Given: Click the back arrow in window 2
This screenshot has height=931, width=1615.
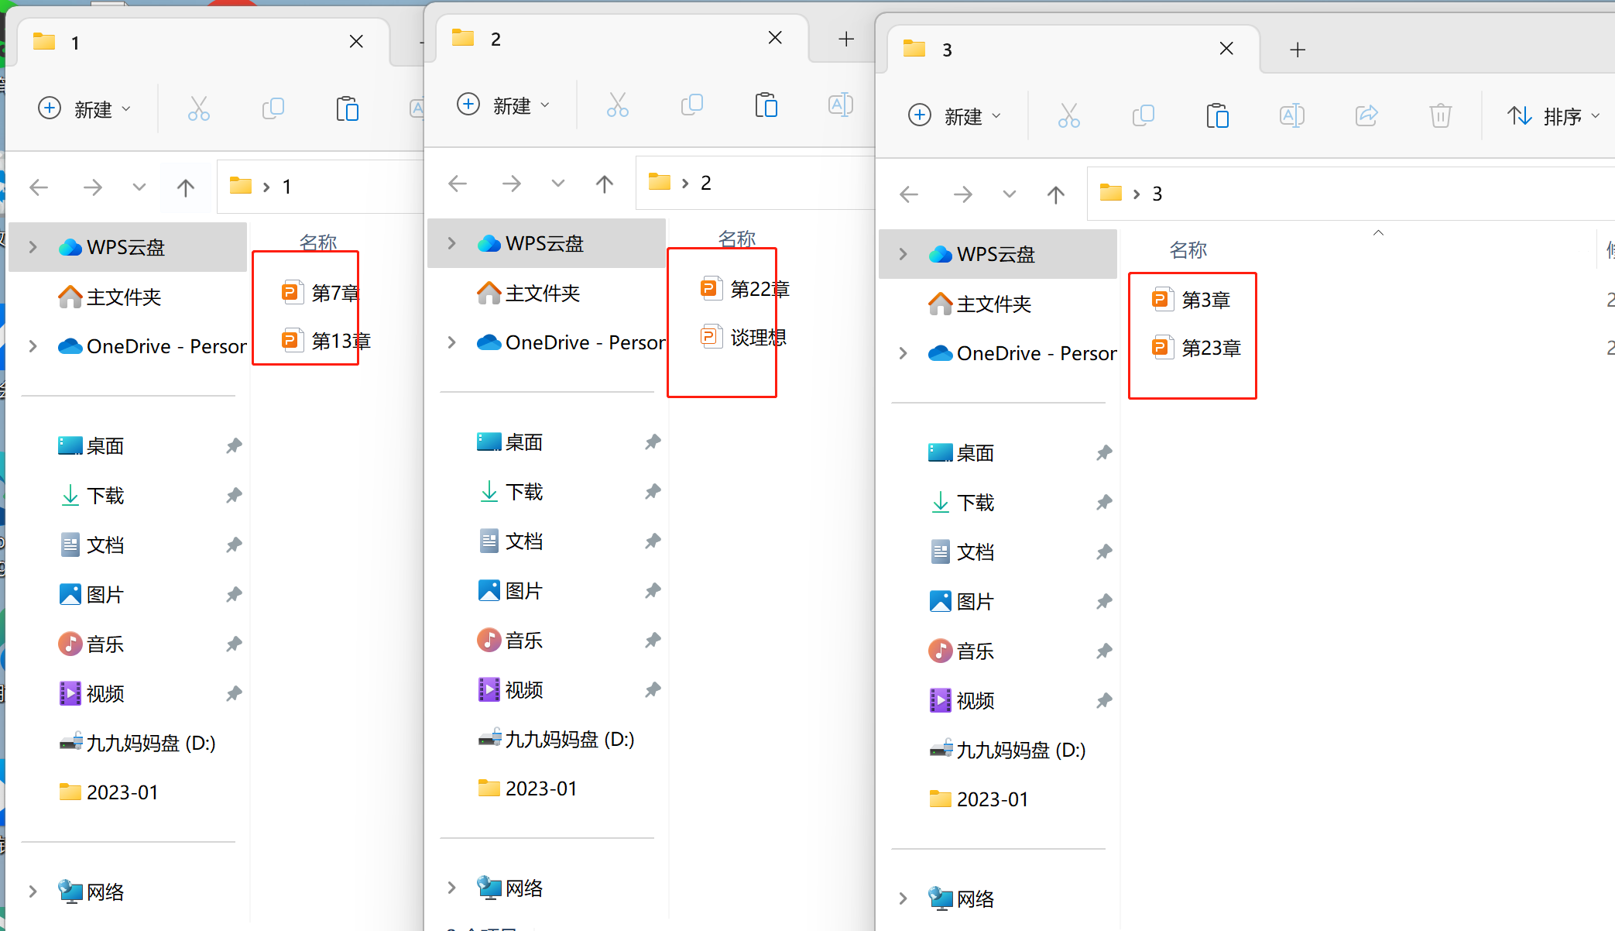Looking at the screenshot, I should pos(458,184).
